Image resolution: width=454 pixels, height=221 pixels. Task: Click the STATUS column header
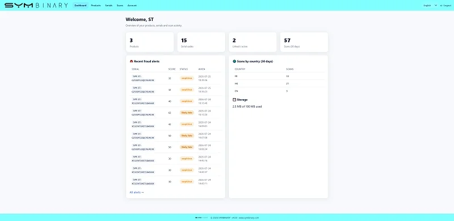[183, 69]
